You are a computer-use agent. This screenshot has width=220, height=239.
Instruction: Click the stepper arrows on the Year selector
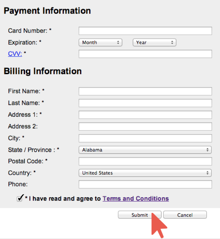[172, 42]
